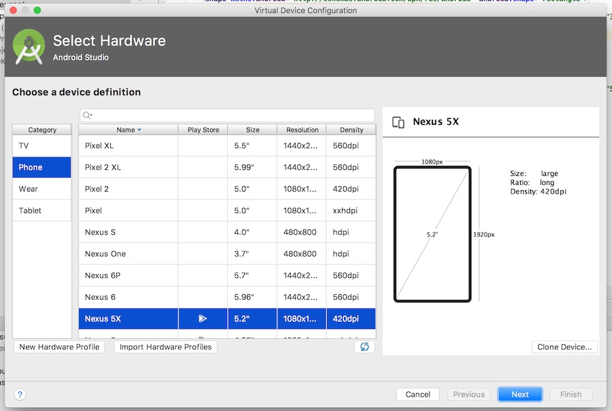Click 480x800 resolution in Nexus S row

tap(302, 232)
